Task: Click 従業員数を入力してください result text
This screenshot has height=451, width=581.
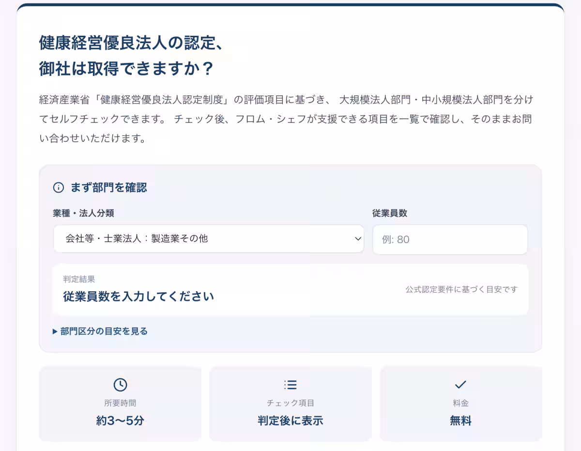Action: pyautogui.click(x=138, y=297)
